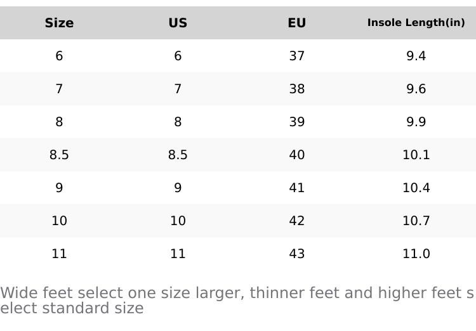Click the 9.4 insole length cell
Screen dimensions: 476x331
(x=416, y=56)
